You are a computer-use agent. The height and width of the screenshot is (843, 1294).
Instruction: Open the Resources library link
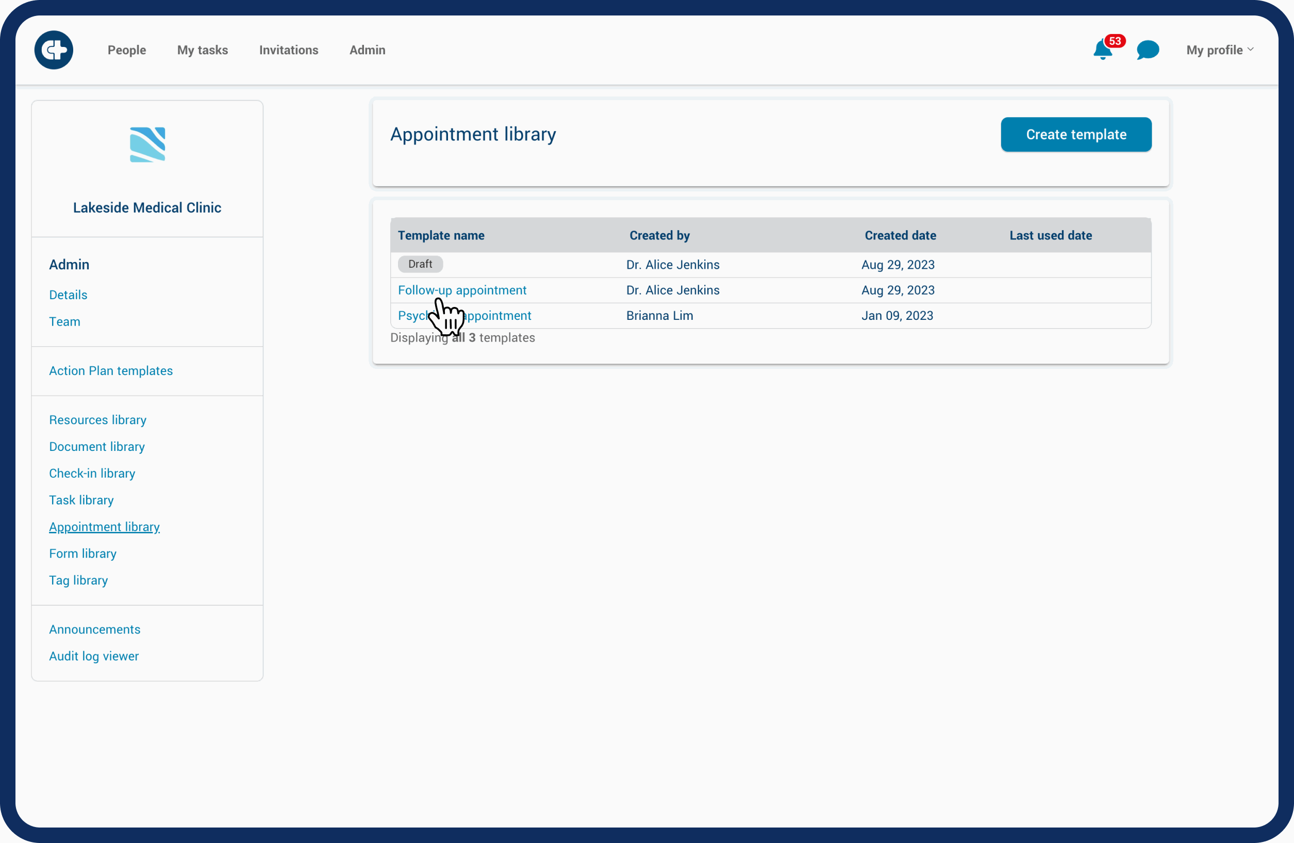pyautogui.click(x=98, y=419)
